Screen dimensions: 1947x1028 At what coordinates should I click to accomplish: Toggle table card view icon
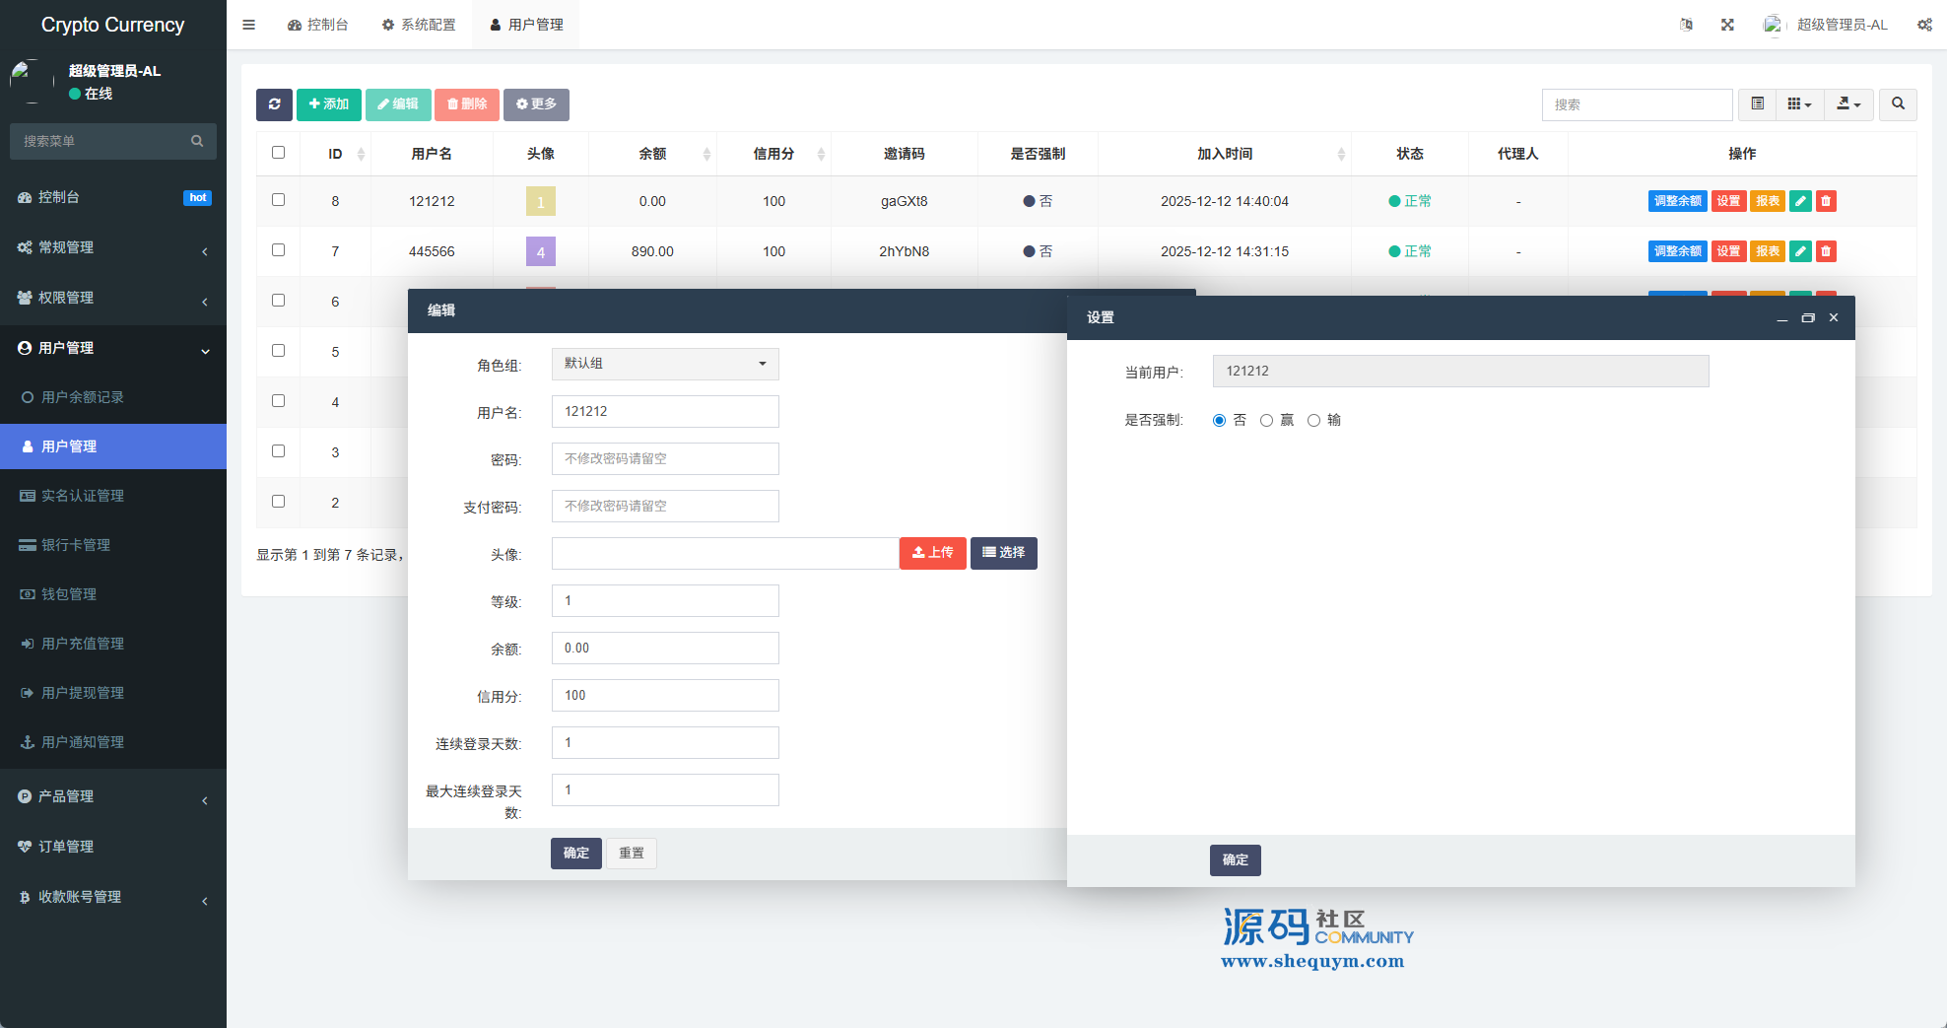pos(1757,104)
